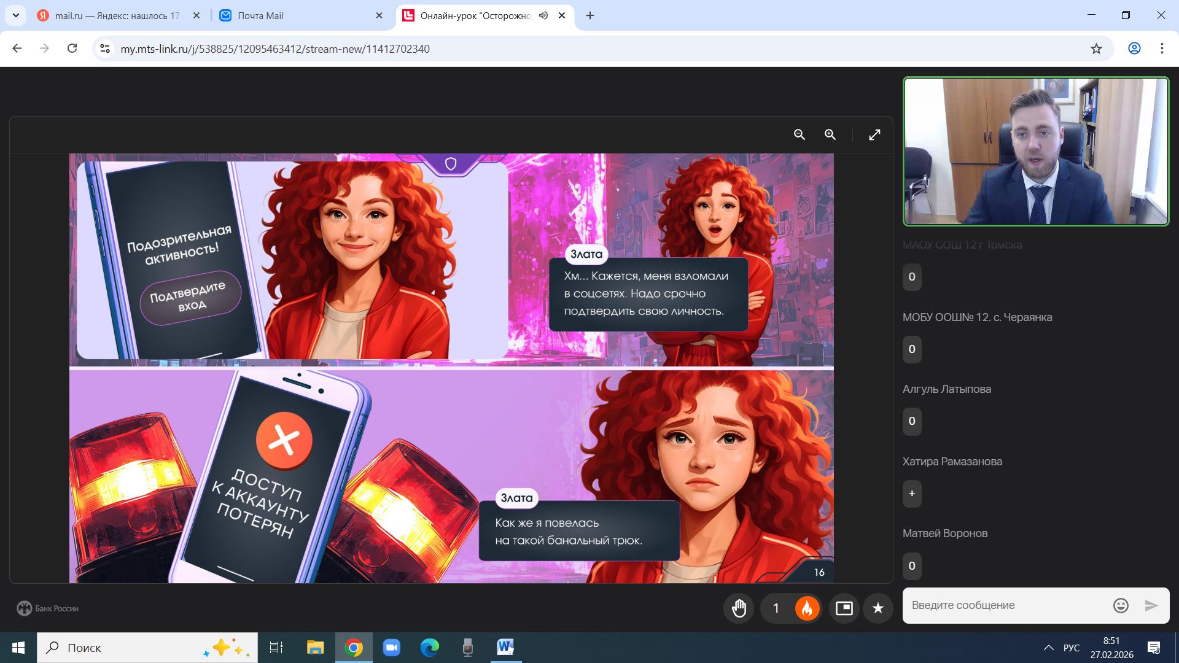Open Word from the taskbar
Viewport: 1179px width, 663px height.
pyautogui.click(x=505, y=647)
